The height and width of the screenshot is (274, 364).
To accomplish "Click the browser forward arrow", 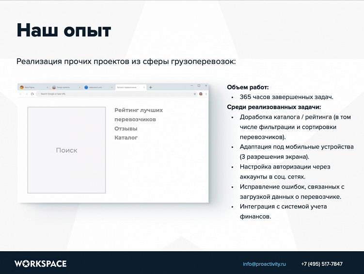I will [26, 94].
